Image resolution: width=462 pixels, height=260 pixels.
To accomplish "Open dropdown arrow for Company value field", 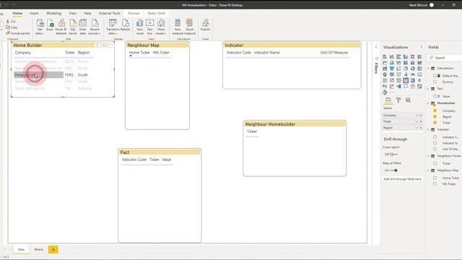I will 417,116.
